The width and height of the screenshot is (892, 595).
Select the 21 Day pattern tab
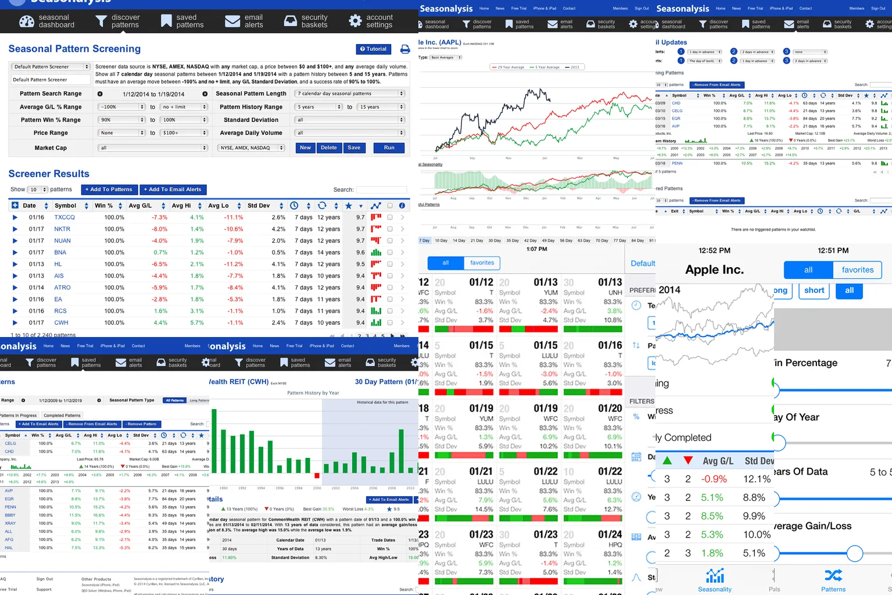coord(477,240)
